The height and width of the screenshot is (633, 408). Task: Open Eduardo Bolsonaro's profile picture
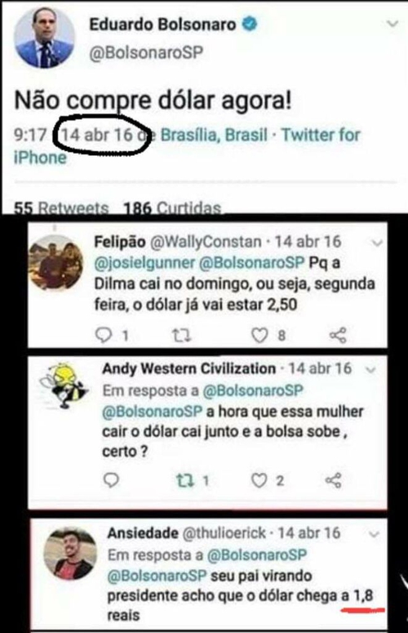pos(44,37)
